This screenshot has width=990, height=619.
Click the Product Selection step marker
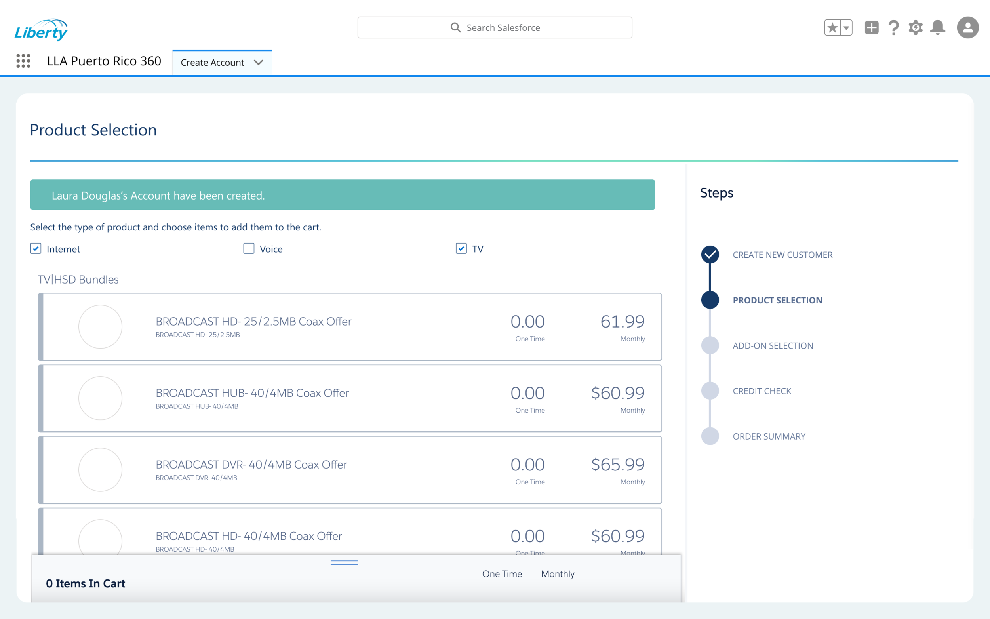click(710, 300)
